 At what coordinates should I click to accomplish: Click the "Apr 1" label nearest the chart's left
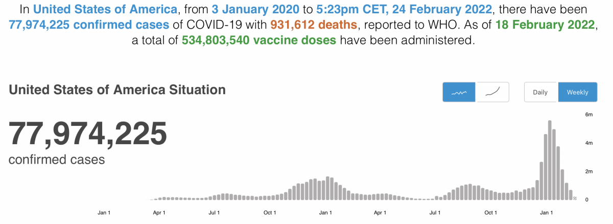point(158,212)
